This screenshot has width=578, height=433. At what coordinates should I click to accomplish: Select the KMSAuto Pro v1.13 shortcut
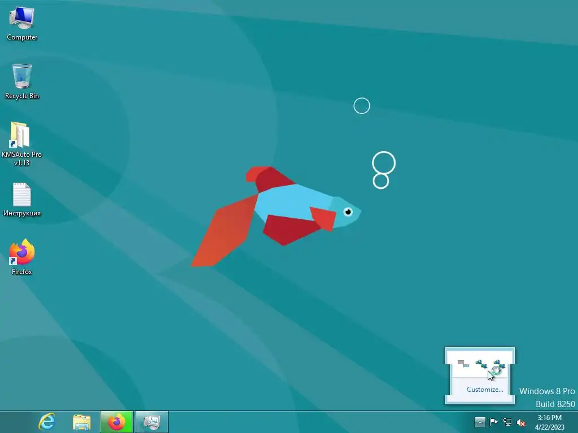[22, 144]
